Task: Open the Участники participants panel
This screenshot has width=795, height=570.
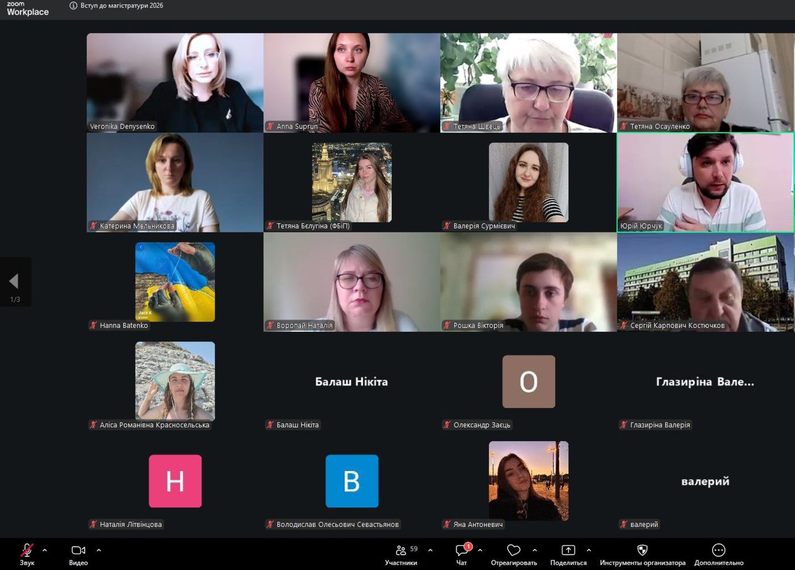Action: (x=401, y=554)
